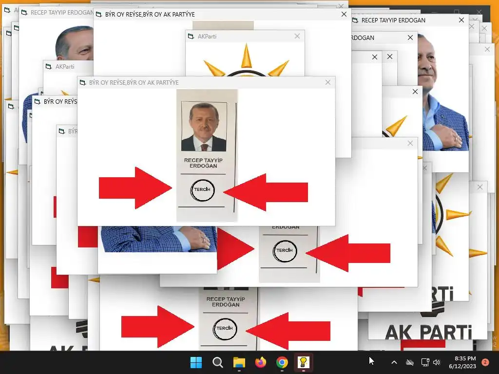Close the central AKParti window
This screenshot has width=499, height=374.
297,36
